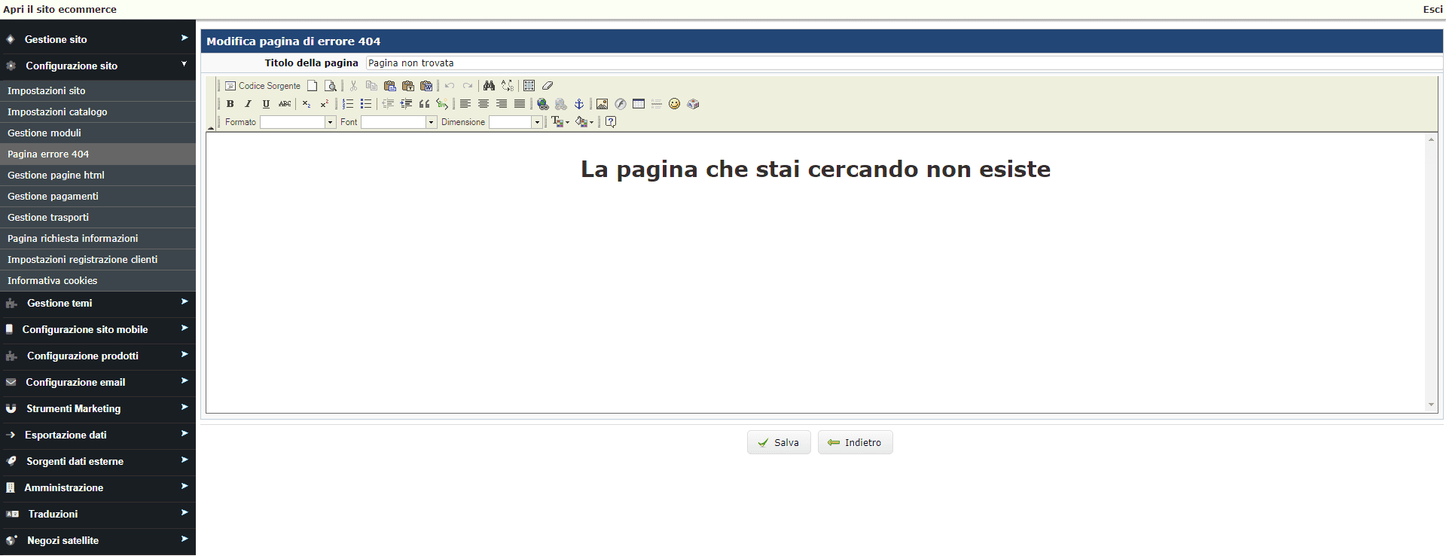Click the Redo arrow icon
1446x556 pixels.
click(x=468, y=86)
